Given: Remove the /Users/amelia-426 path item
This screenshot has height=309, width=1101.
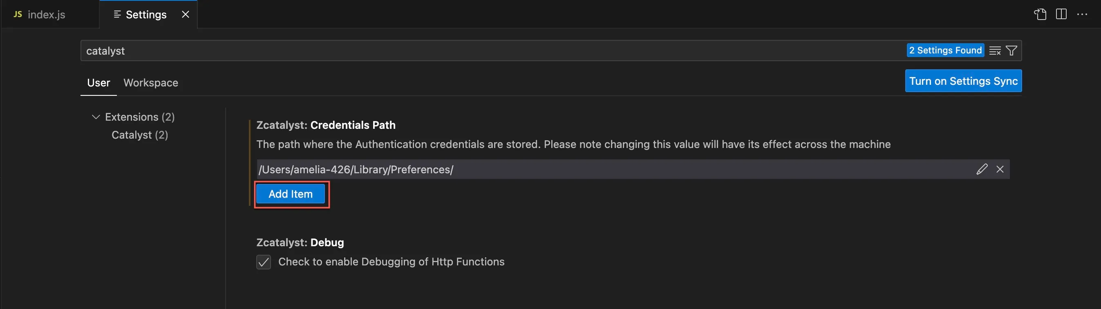Looking at the screenshot, I should pos(1000,169).
